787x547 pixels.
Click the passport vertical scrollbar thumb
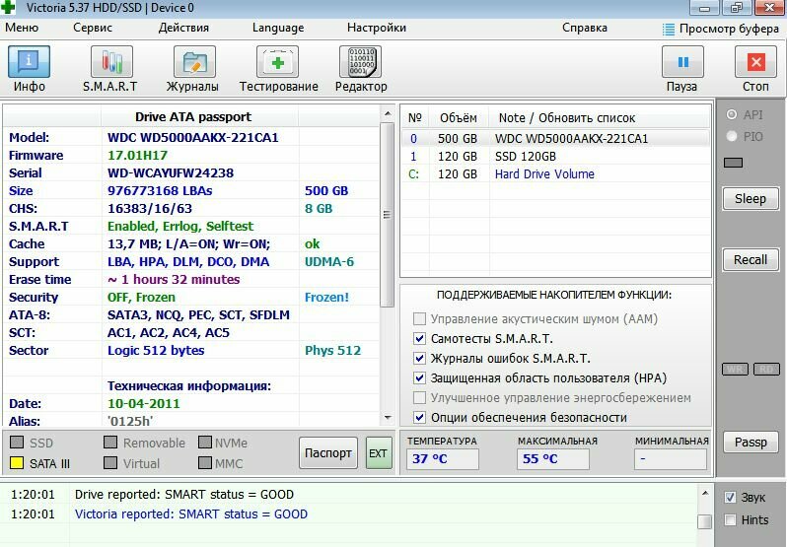point(388,215)
